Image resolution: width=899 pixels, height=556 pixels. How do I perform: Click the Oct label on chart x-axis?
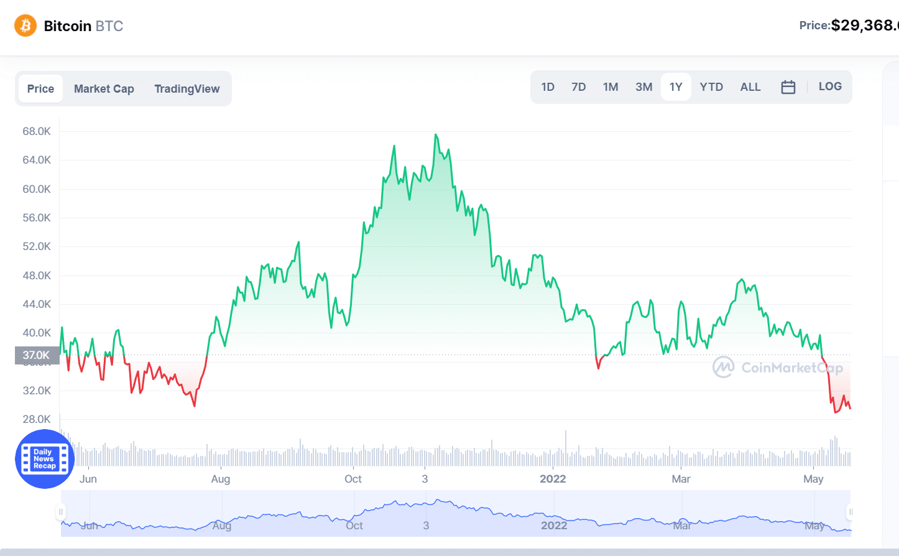click(x=353, y=479)
